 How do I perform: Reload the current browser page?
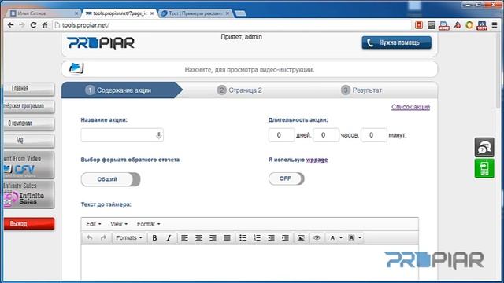33,25
